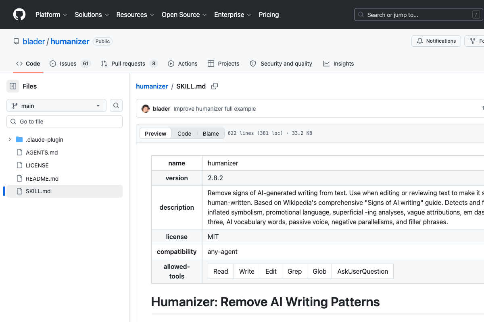Screen dimensions: 484x322
Task: Open the main branch selector dropdown
Action: [56, 105]
